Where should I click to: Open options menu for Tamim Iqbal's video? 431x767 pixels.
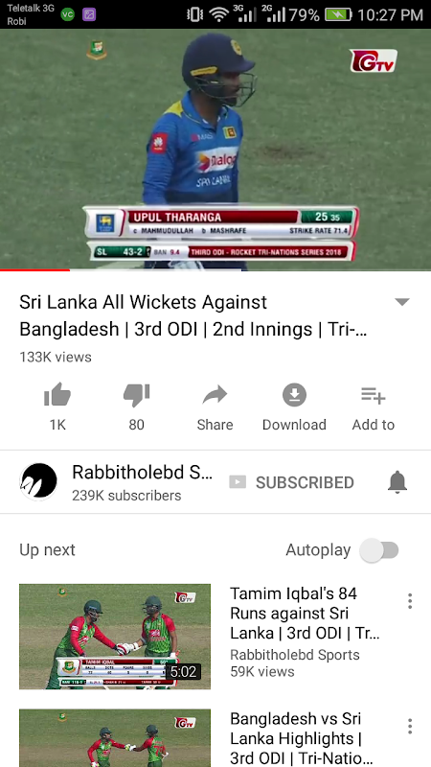tap(410, 601)
